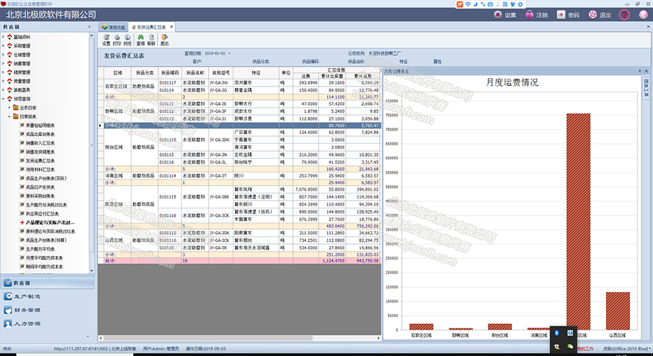This screenshot has height=356, width=653.
Task: Expand the 业务日报 folder node
Action: coord(9,108)
